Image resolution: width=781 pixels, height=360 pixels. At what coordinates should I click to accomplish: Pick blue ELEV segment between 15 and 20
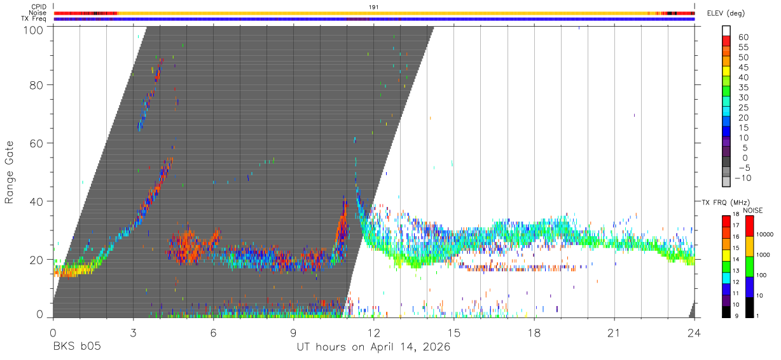point(727,123)
